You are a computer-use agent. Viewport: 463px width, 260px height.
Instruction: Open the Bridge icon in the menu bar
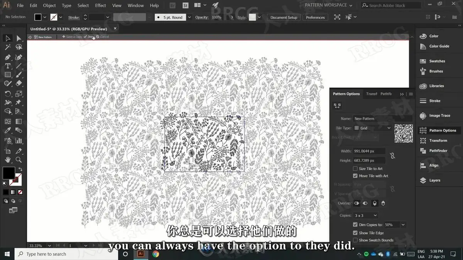pyautogui.click(x=173, y=5)
